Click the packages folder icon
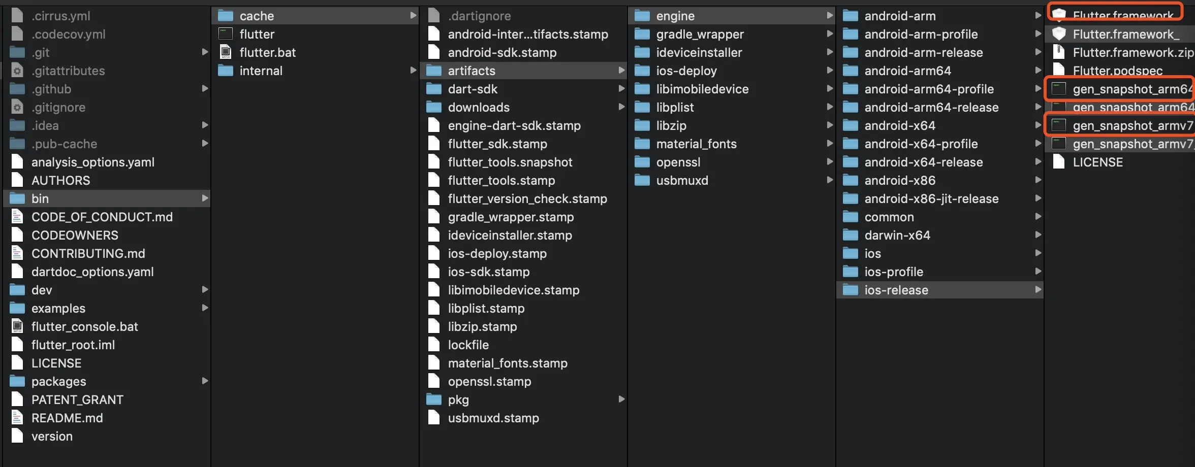Viewport: 1195px width, 467px height. [17, 381]
